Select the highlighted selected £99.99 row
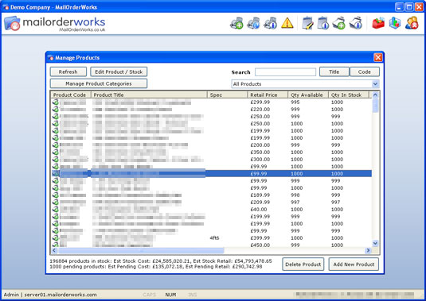Screen dimensions: 426x301 [x=212, y=174]
